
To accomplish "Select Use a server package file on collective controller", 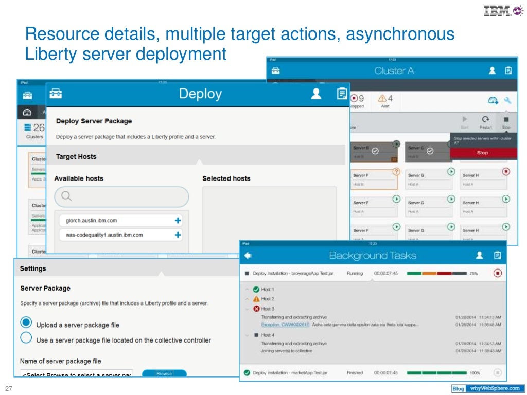I will point(26,337).
